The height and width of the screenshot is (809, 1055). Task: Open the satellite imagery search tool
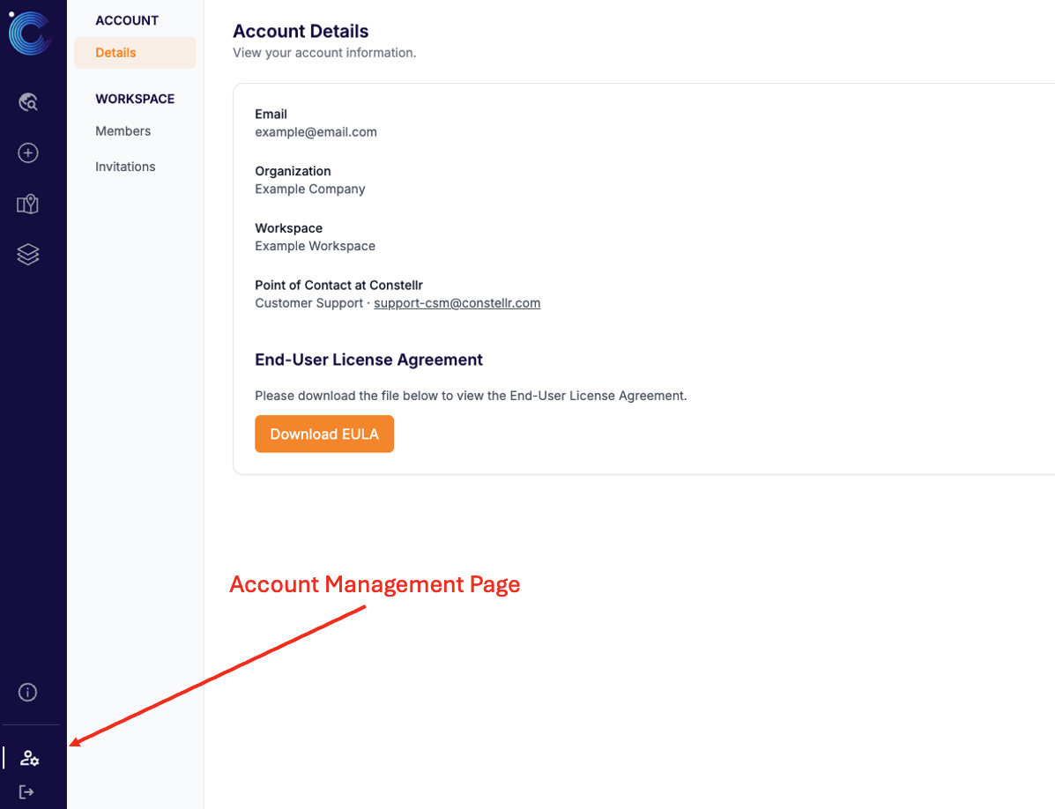[x=27, y=102]
